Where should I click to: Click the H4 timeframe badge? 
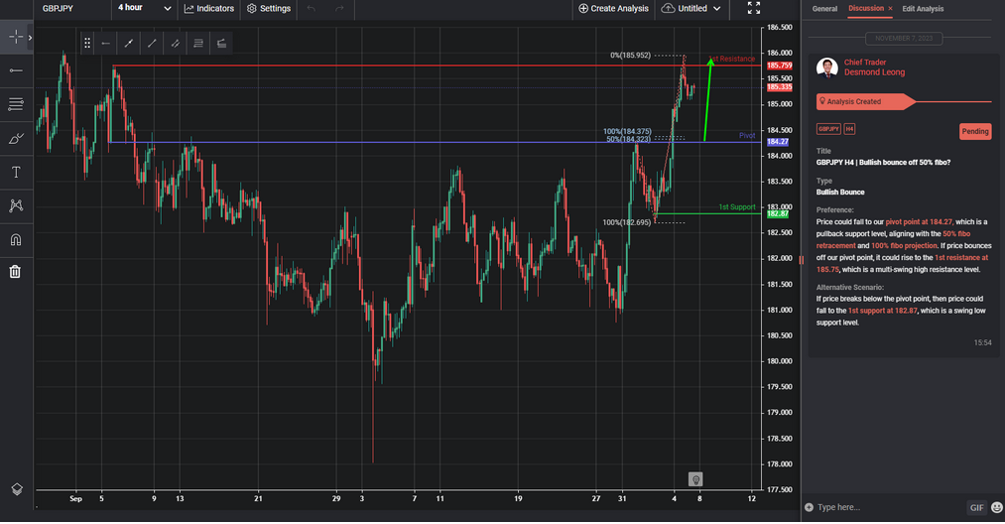pos(849,129)
